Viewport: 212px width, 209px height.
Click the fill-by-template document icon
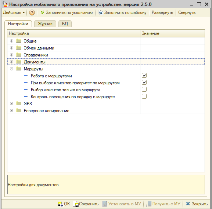pyautogui.click(x=100, y=12)
